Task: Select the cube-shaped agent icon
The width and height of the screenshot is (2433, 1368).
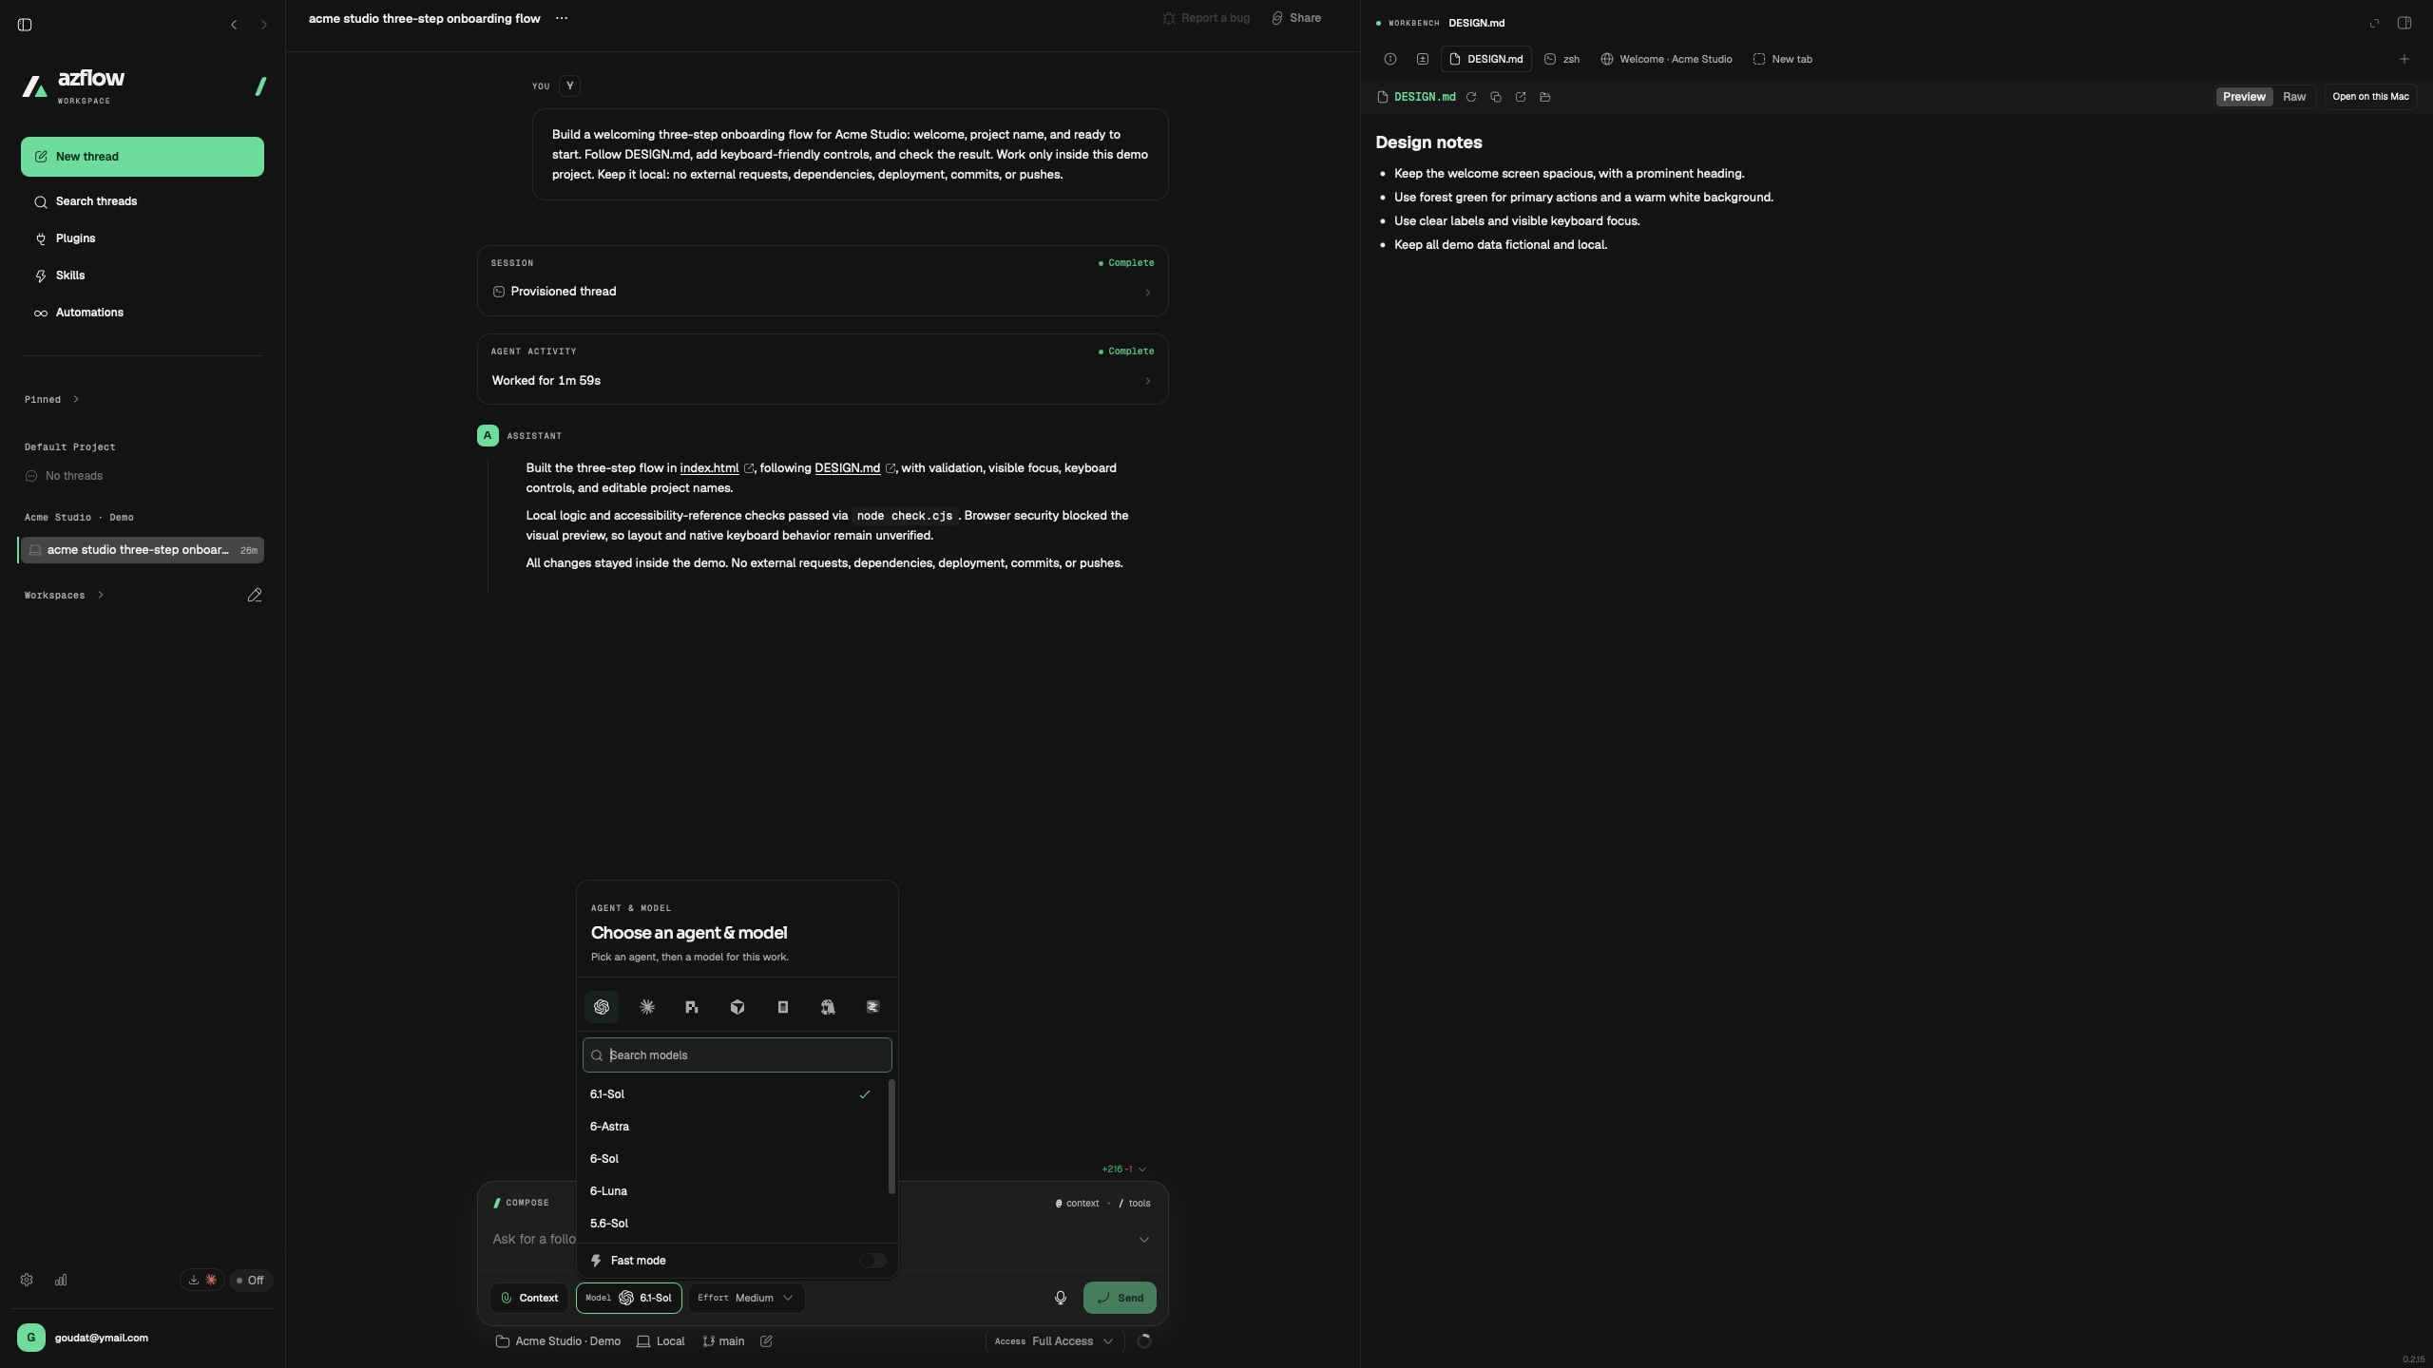Action: pos(738,1007)
